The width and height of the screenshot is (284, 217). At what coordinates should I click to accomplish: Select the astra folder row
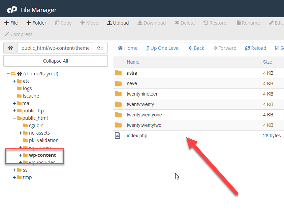coord(132,73)
